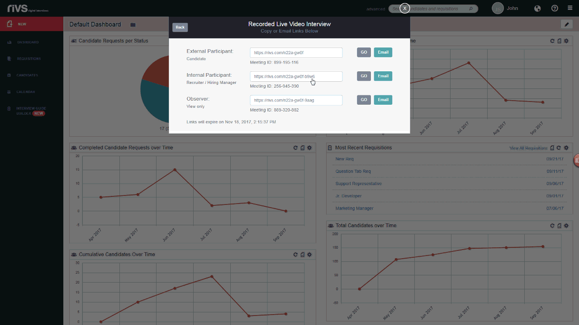Export the Total Candidates over Time chart
The width and height of the screenshot is (579, 325).
560,226
